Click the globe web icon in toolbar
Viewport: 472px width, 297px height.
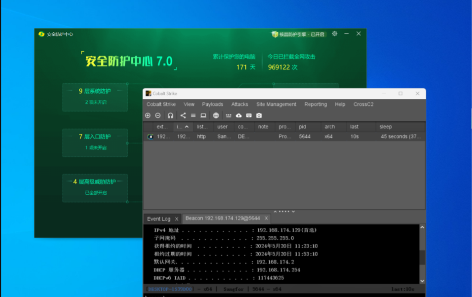pos(216,116)
